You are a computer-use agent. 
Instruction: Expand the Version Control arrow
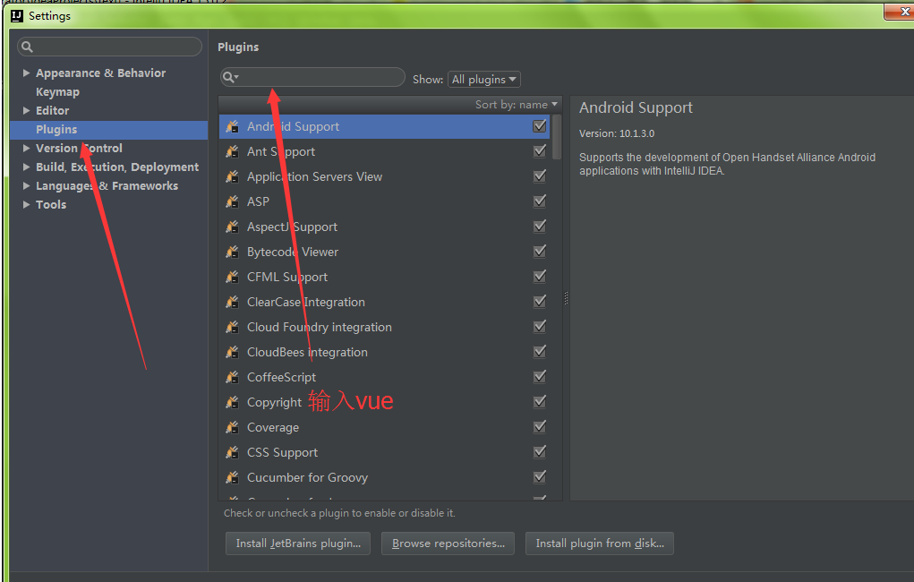[26, 148]
